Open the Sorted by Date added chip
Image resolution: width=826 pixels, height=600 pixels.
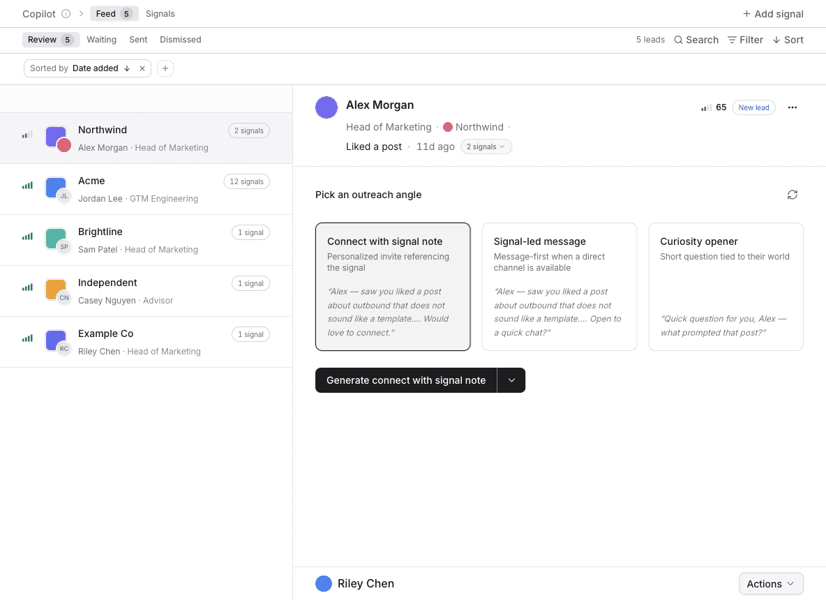[x=87, y=68]
